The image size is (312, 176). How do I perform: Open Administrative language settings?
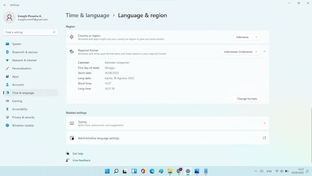click(x=167, y=138)
